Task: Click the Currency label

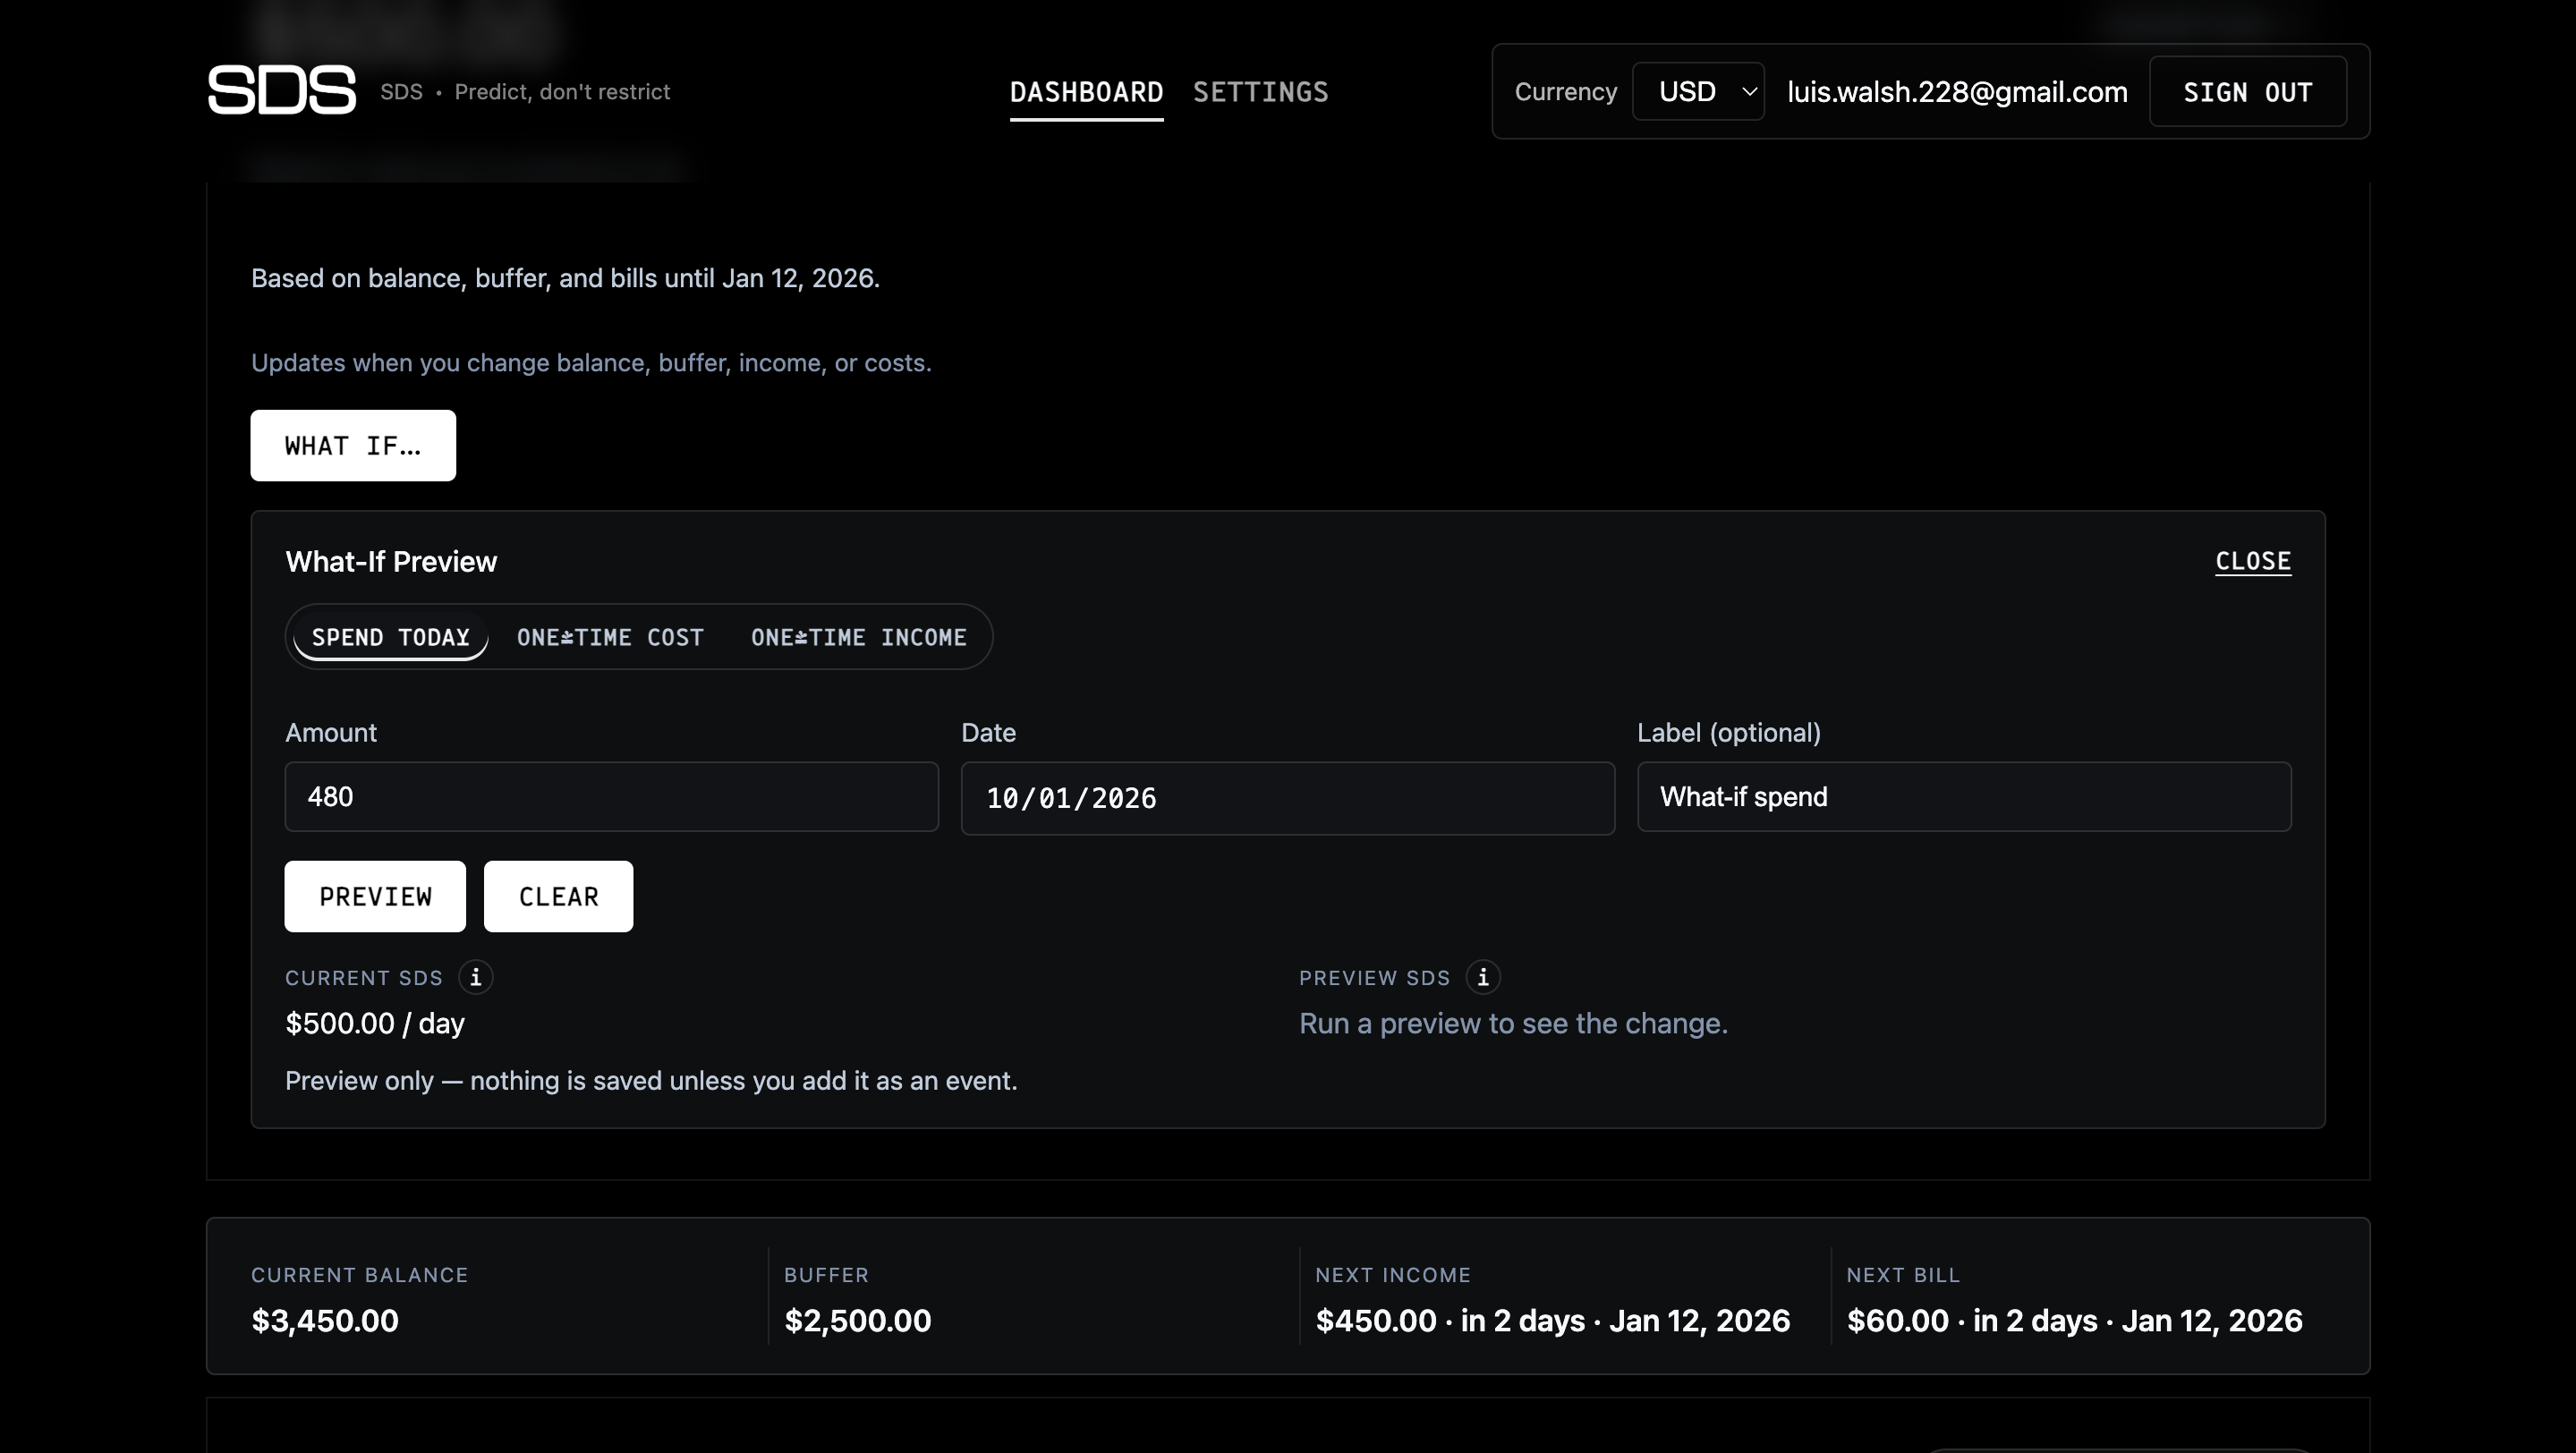Action: (x=1565, y=92)
